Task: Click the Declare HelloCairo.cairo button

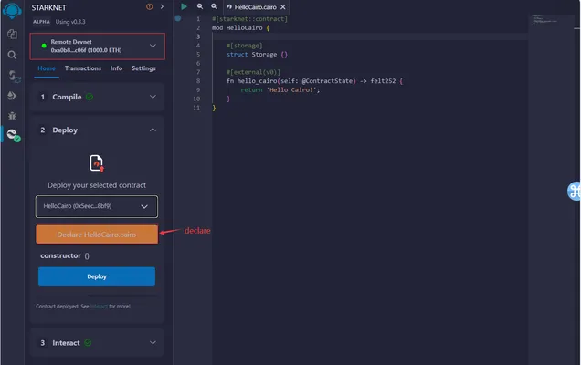Action: tap(97, 235)
